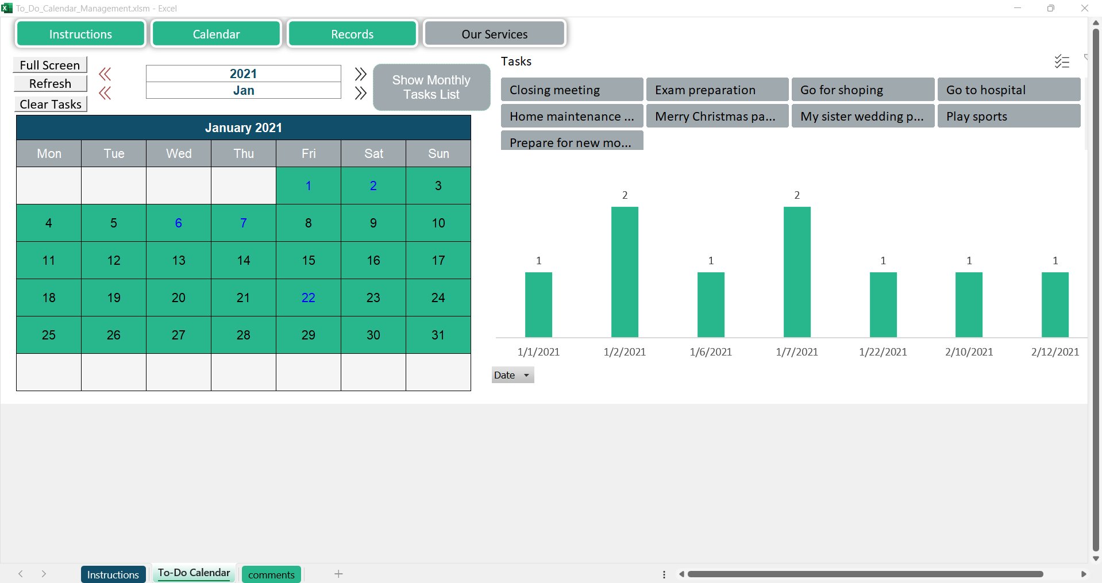Toggle the 'Exam preparation' slicer item

tap(716, 90)
